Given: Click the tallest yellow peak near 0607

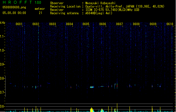Looking at the screenshot, I should pyautogui.click(x=117, y=108).
